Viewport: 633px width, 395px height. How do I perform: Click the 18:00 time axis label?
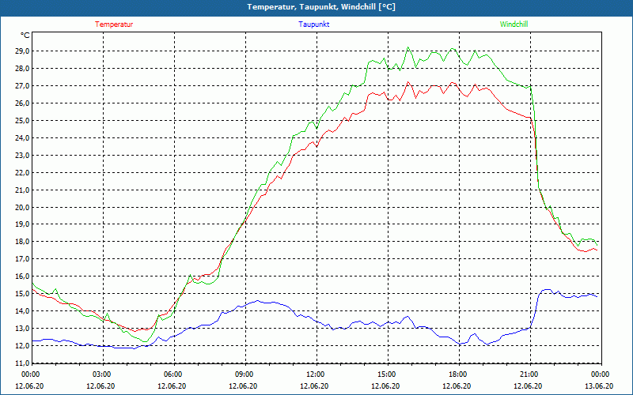(458, 374)
